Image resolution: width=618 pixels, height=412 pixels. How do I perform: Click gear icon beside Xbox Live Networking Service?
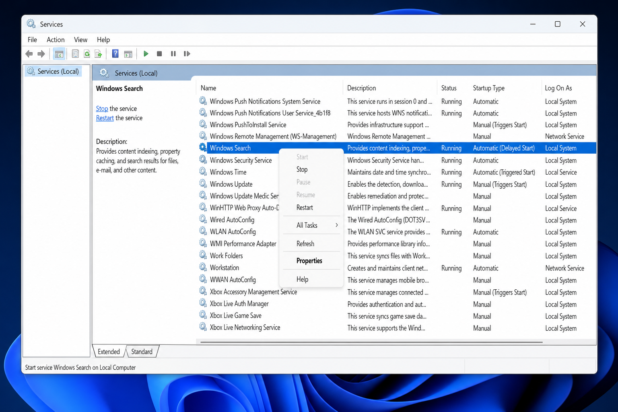[203, 327]
